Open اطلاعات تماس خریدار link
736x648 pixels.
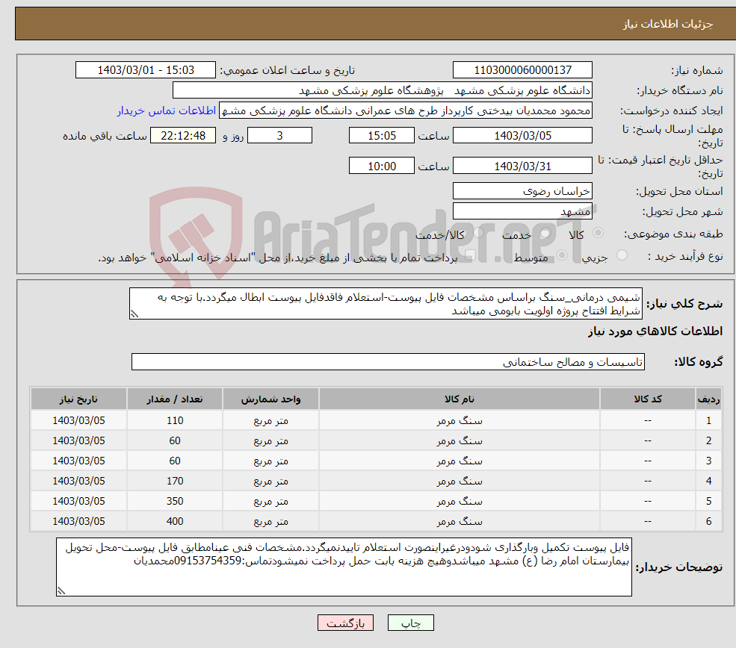coord(167,110)
